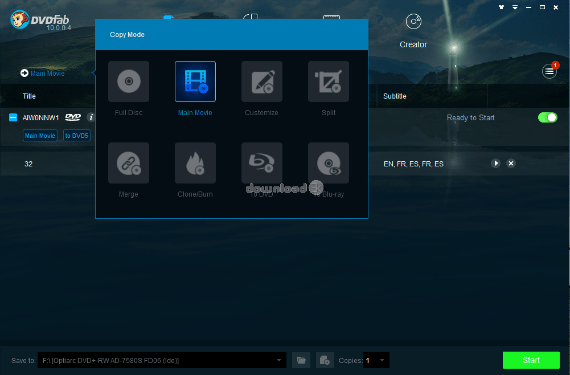Screen dimensions: 570x375
Task: Open the title bar dropdown menu
Action: point(515,7)
